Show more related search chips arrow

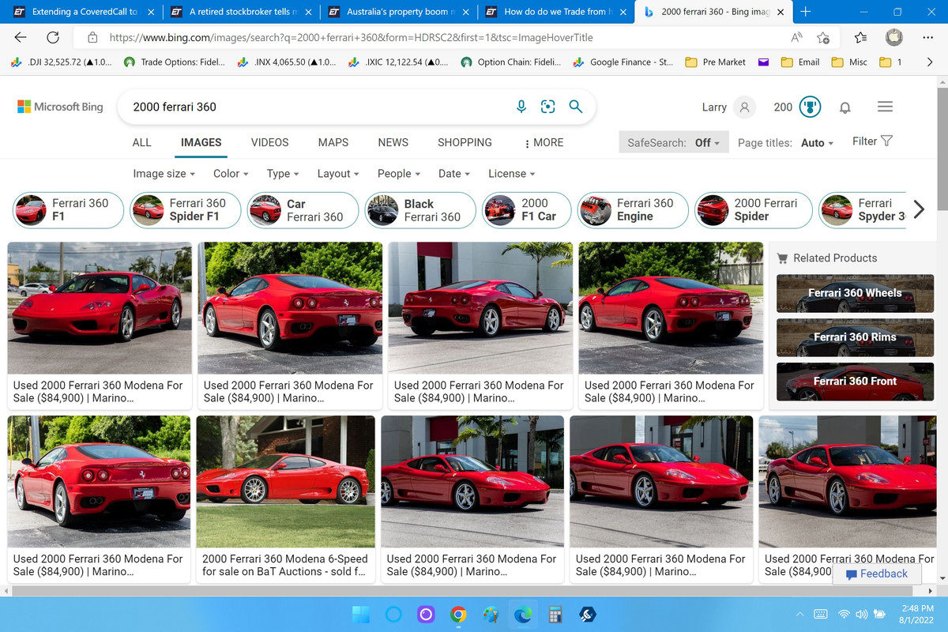(919, 209)
